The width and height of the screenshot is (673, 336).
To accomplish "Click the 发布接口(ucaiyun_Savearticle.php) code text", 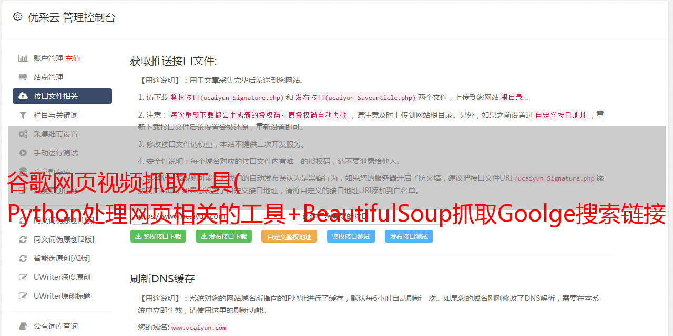I will (x=355, y=97).
